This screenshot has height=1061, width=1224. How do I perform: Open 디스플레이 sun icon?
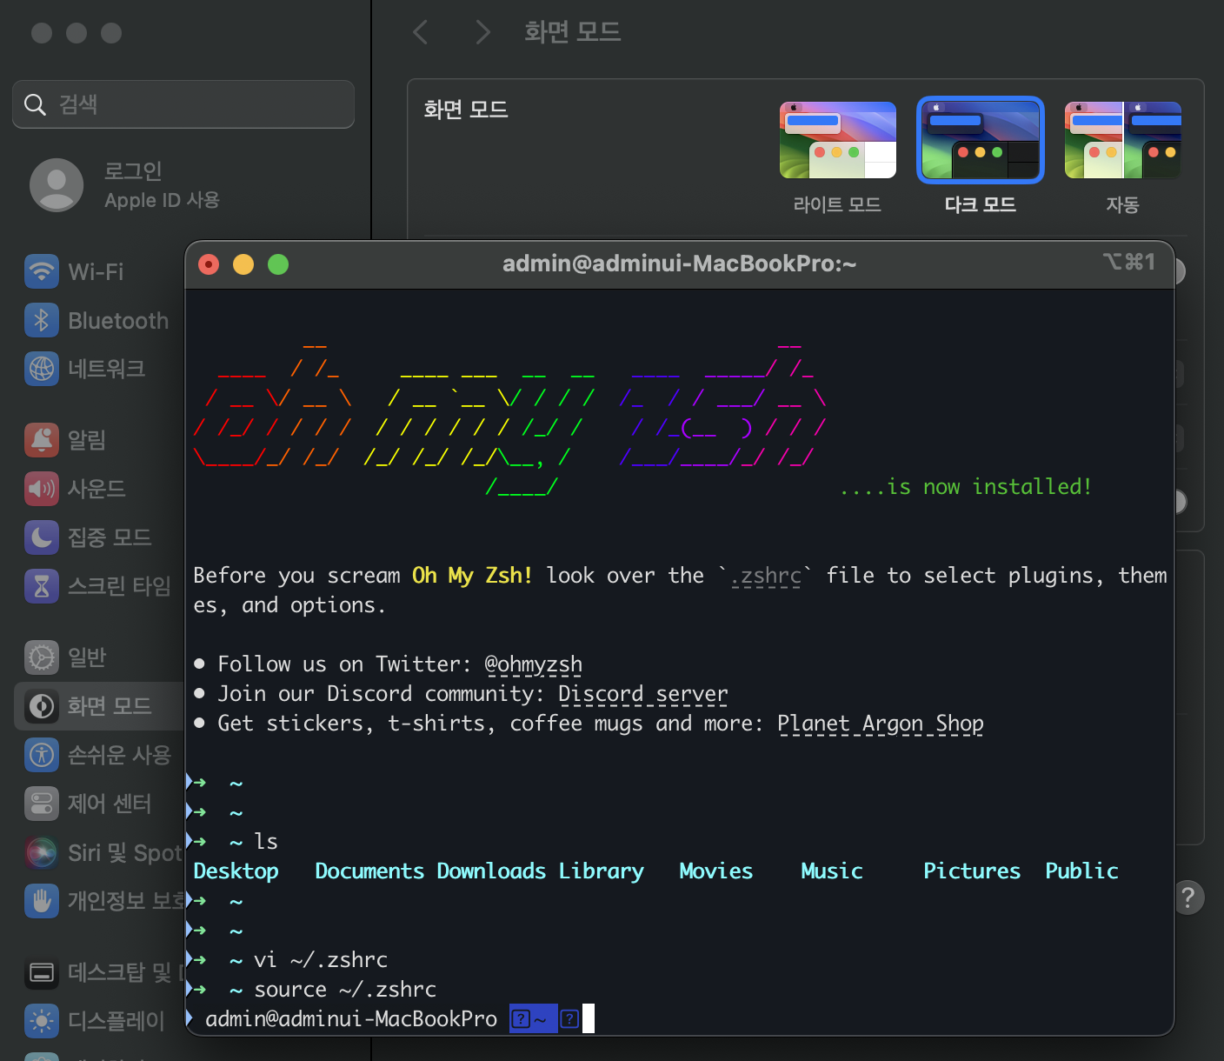tap(42, 1021)
